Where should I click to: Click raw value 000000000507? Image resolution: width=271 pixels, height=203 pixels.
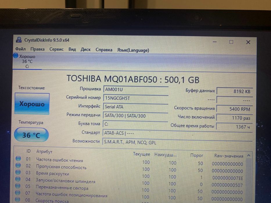(x=227, y=185)
